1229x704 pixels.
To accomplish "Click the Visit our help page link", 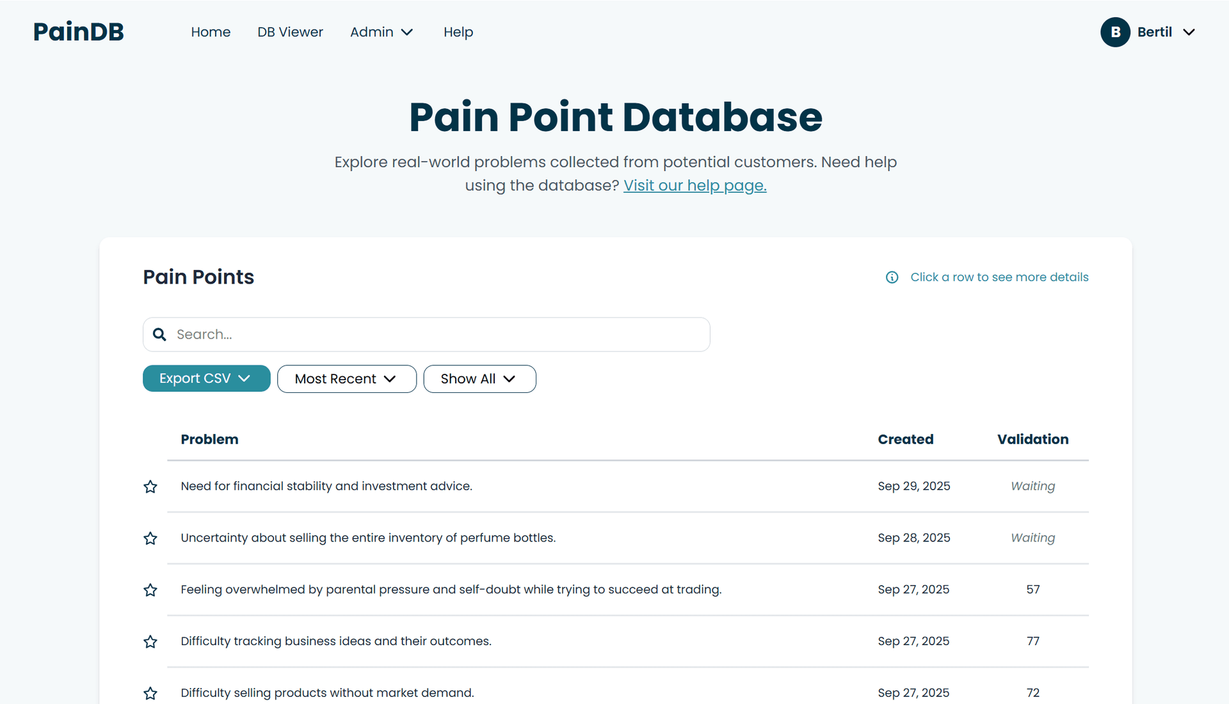I will coord(695,186).
